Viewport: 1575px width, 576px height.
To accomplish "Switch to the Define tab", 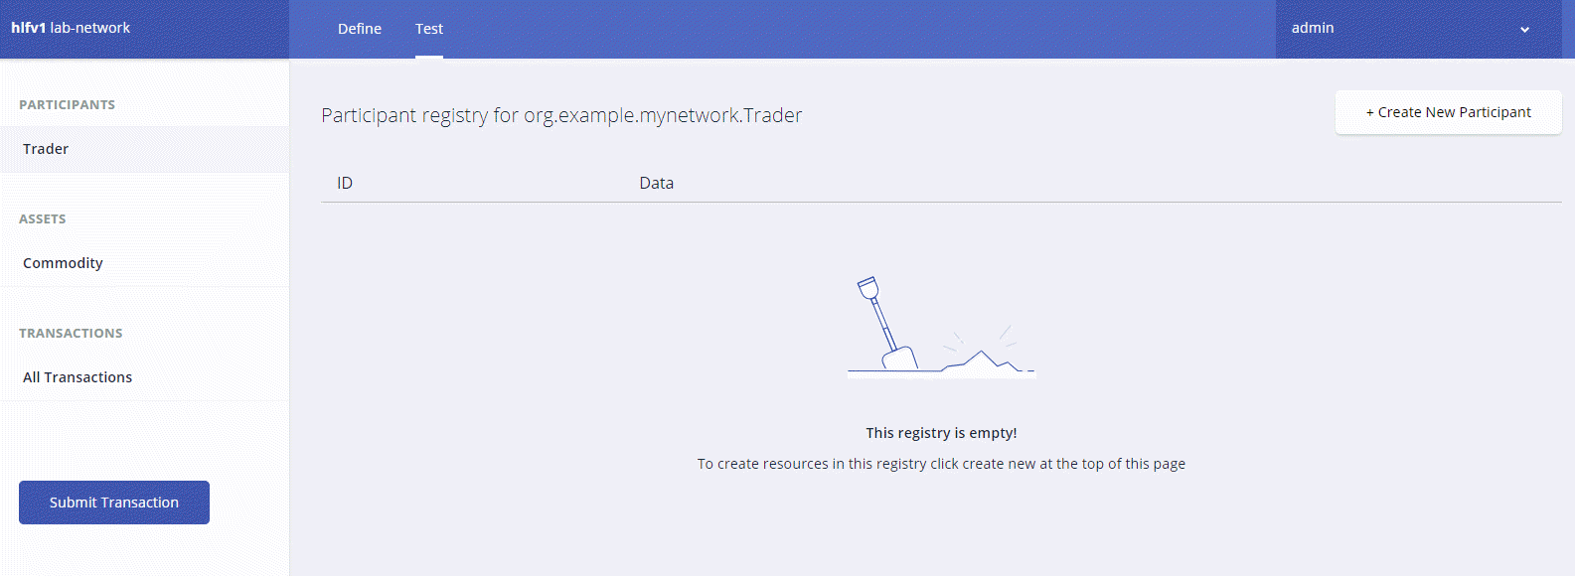I will click(360, 29).
